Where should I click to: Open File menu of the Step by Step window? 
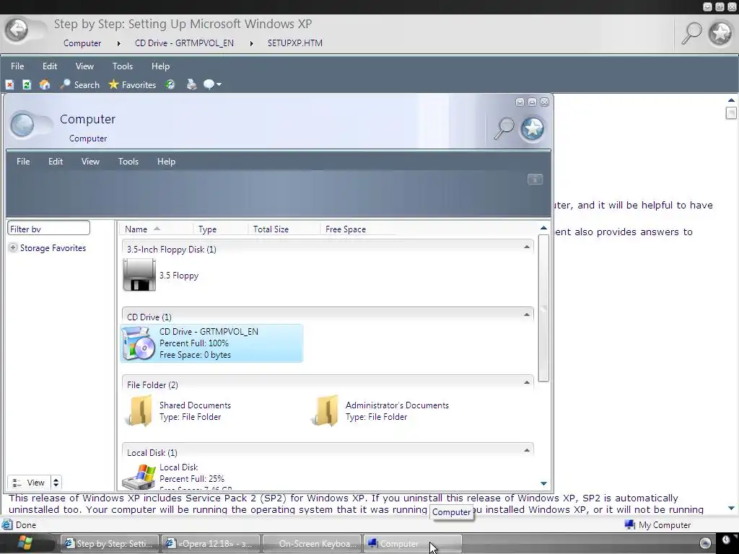click(x=17, y=66)
